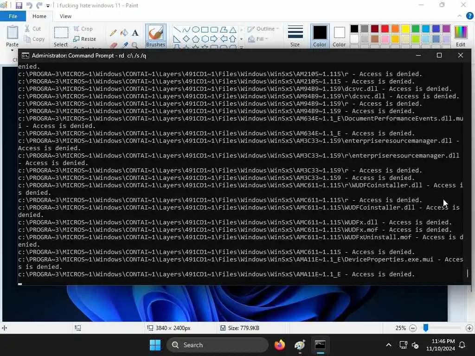Click the taskbar Search box
Image resolution: width=475 pixels, height=356 pixels.
[x=217, y=345]
